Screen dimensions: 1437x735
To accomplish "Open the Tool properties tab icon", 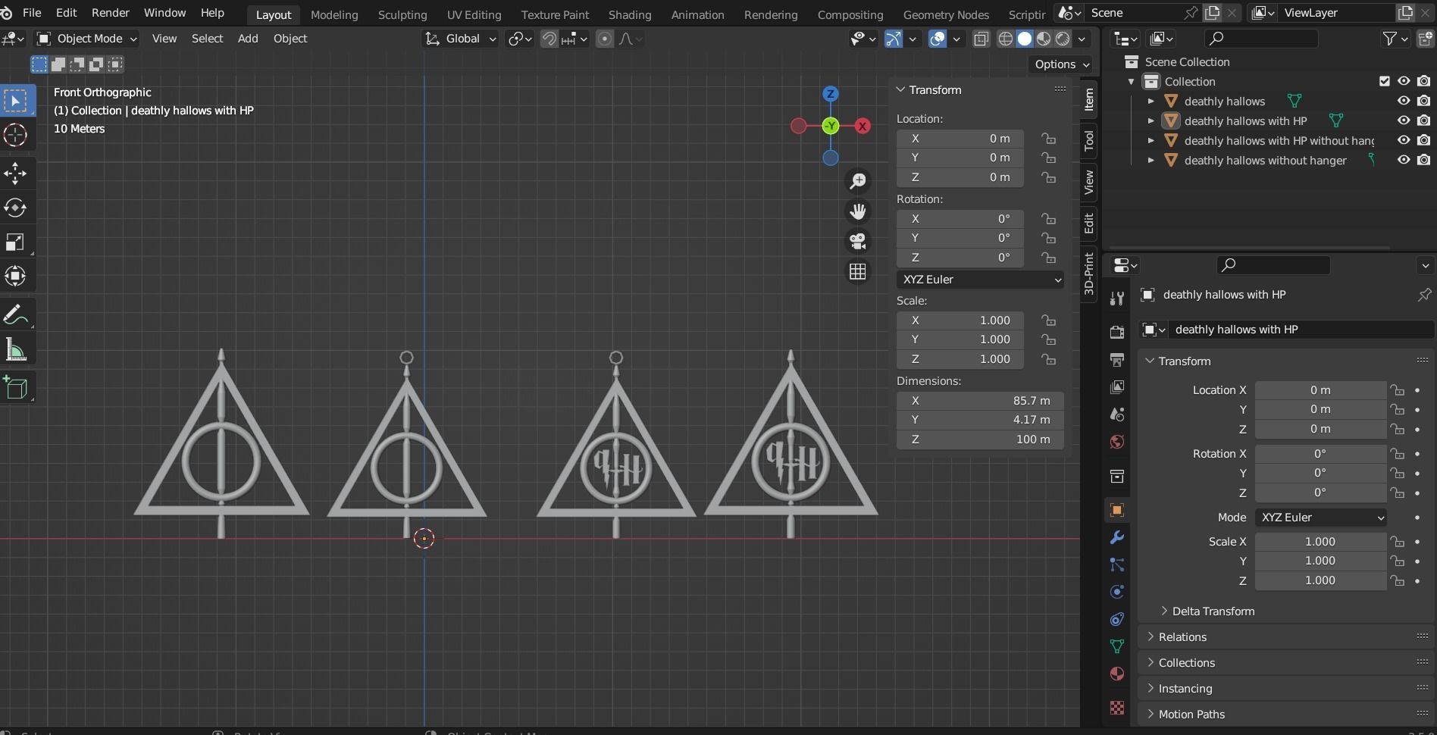I will click(x=1116, y=299).
